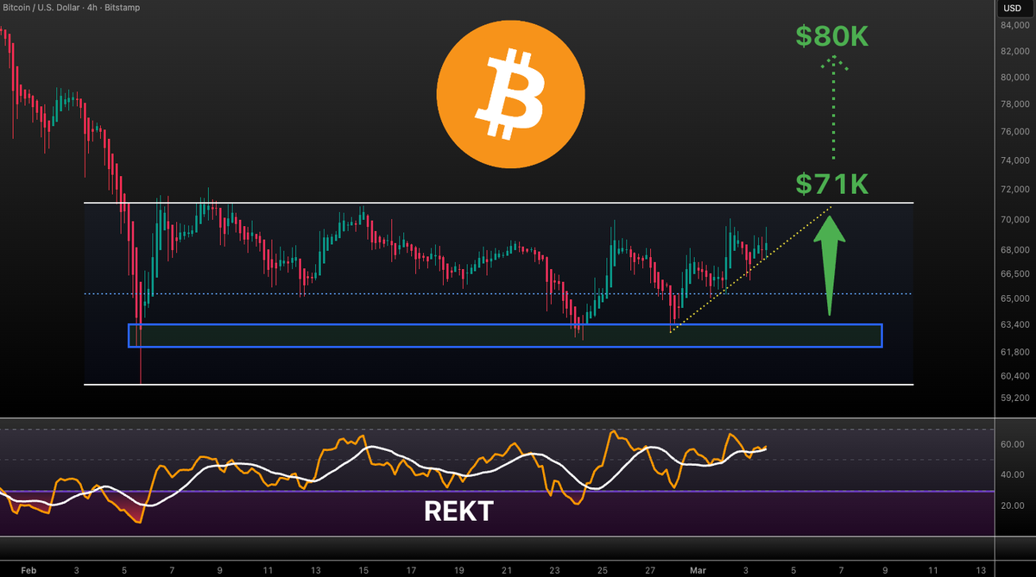Click the 82,000 price axis label
The height and width of the screenshot is (577, 1036).
tap(1015, 52)
